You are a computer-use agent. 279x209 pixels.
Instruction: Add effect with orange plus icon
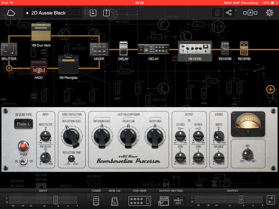[270, 89]
